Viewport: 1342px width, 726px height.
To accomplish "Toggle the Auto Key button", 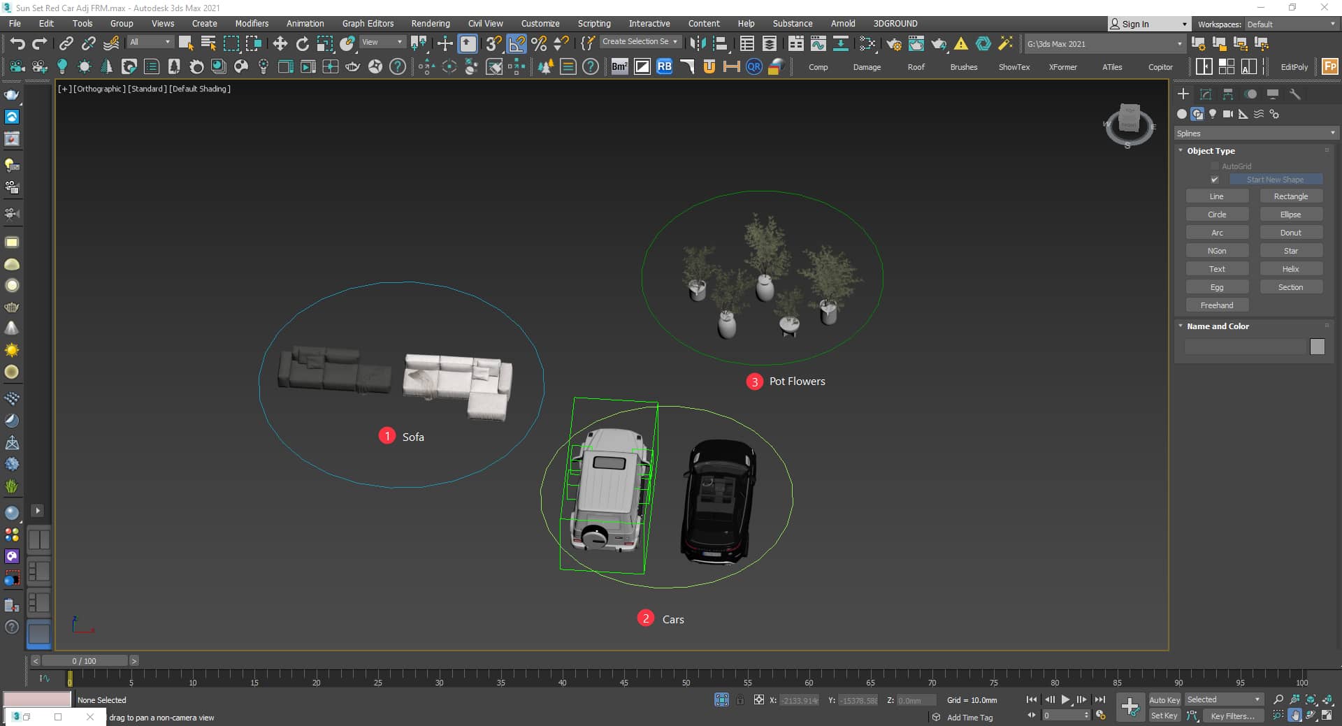I will (x=1164, y=699).
